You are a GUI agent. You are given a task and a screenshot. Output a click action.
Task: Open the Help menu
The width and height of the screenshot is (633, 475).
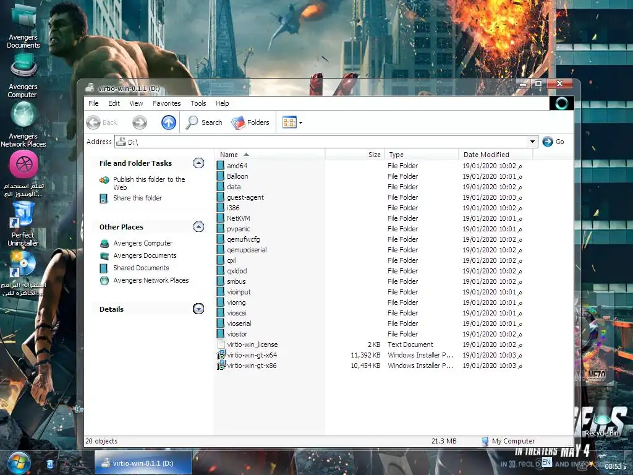[222, 103]
